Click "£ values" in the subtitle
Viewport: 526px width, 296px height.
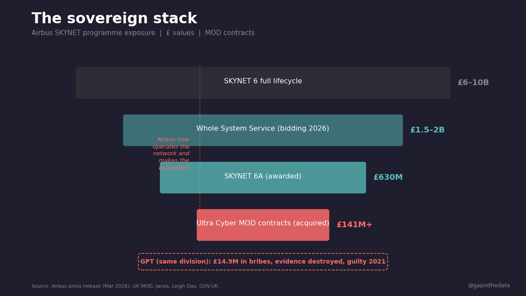(180, 33)
